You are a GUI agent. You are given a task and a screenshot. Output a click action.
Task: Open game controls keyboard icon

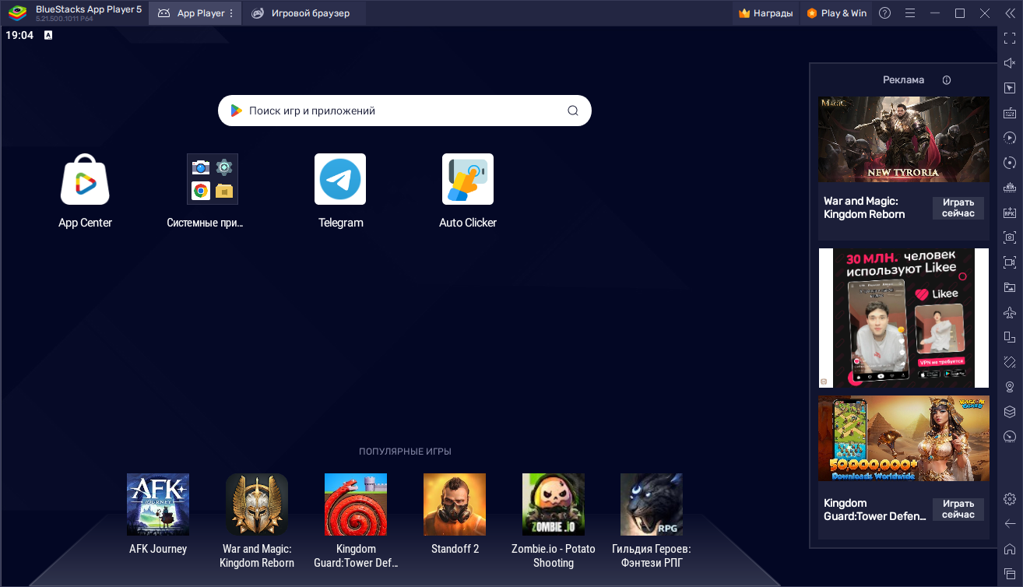point(1010,113)
